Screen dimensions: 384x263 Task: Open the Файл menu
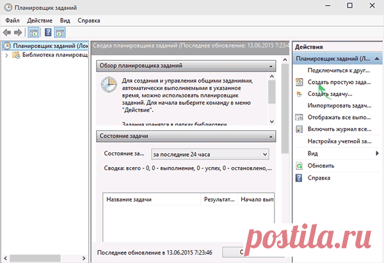13,20
